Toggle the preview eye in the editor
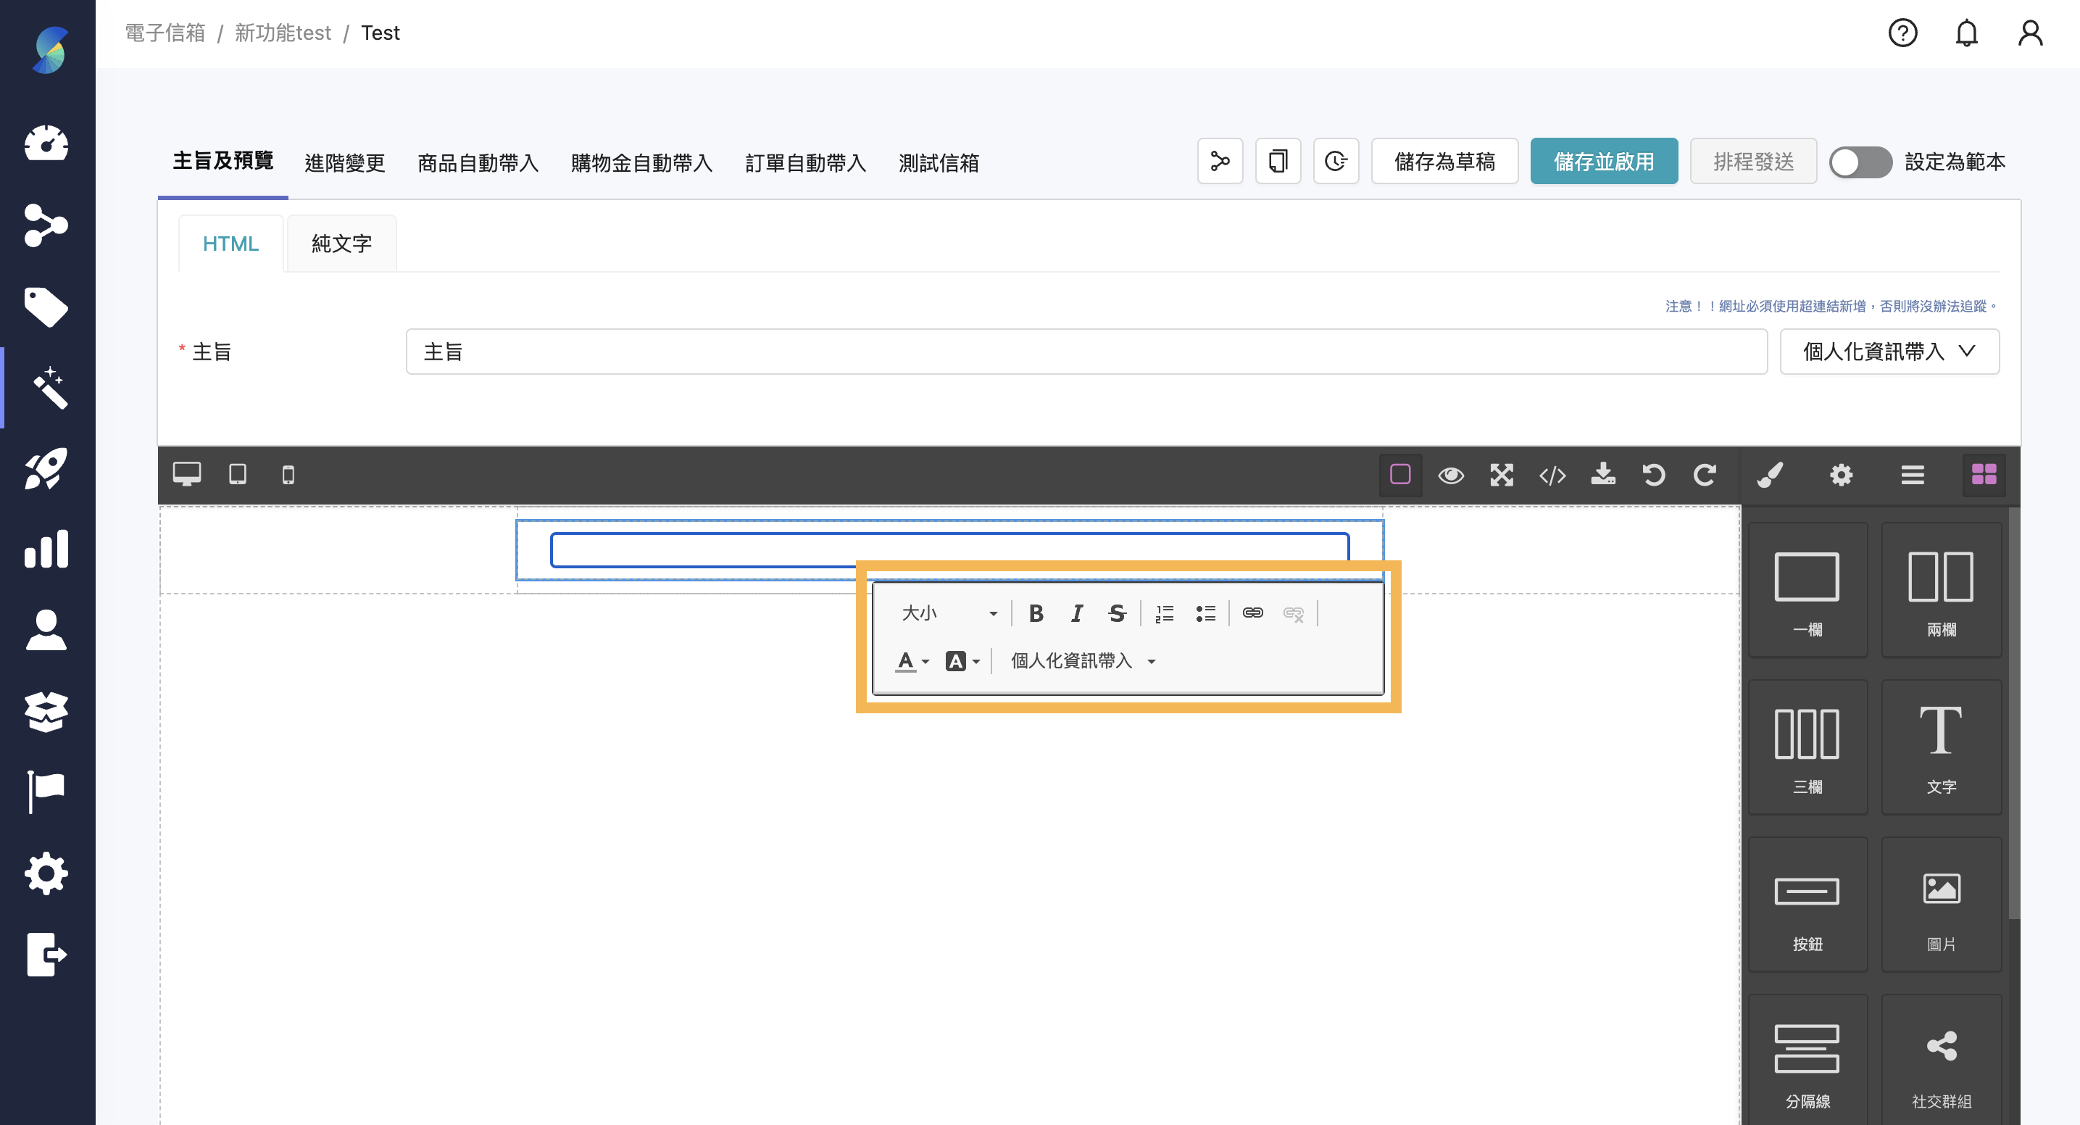The width and height of the screenshot is (2080, 1125). [1451, 476]
